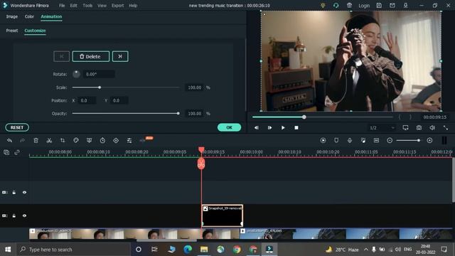455x256 pixels.
Task: Select the Snapshot clip on the timeline
Action: [223, 215]
